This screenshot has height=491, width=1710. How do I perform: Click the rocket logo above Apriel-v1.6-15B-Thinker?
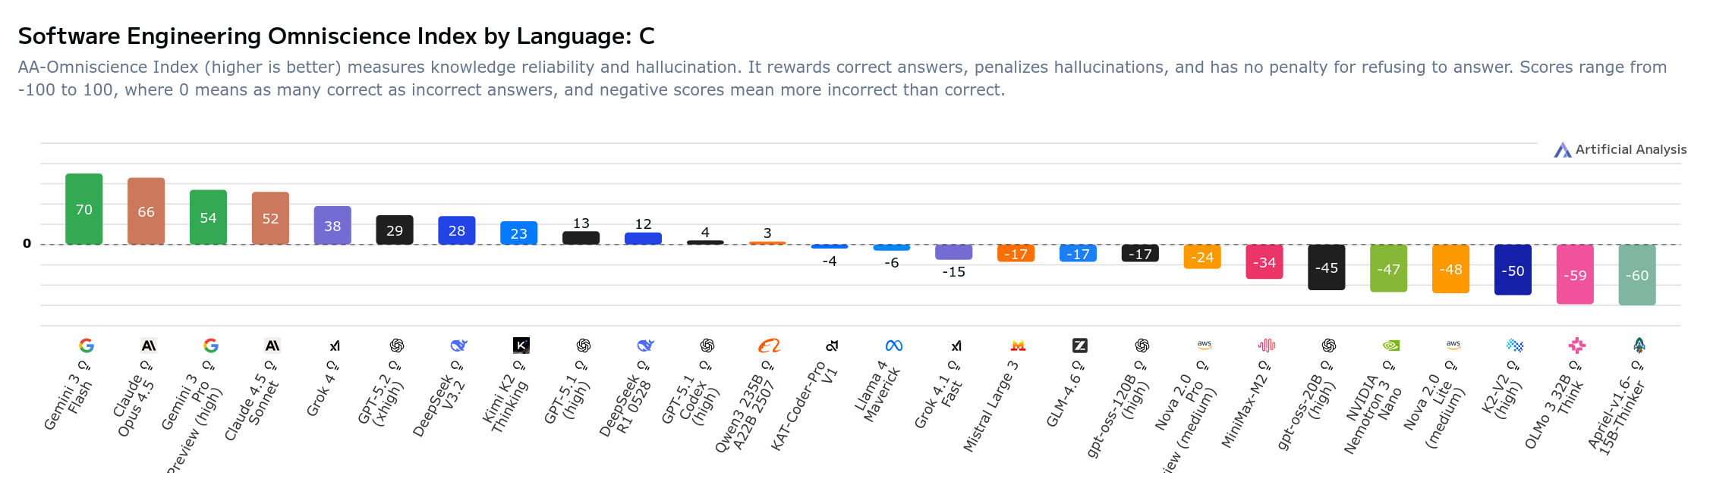point(1639,346)
